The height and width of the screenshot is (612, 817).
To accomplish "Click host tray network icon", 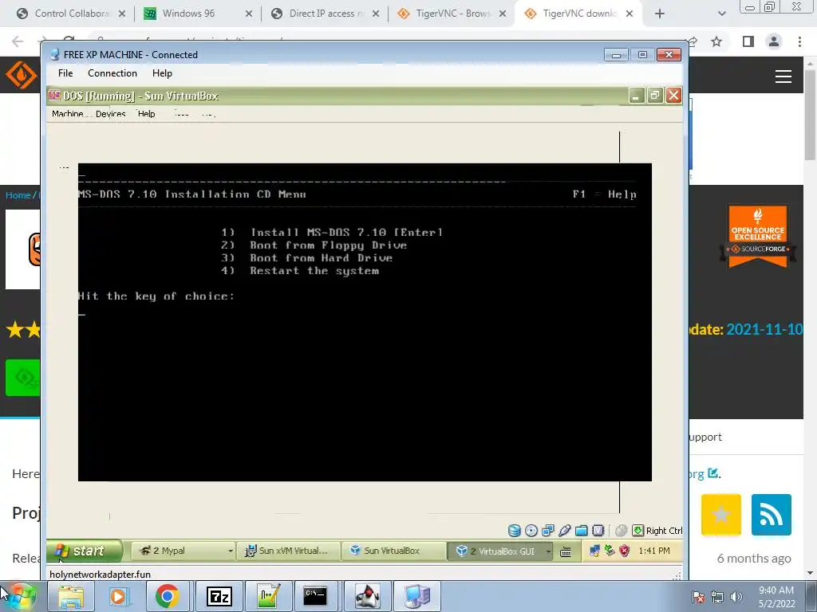I will pyautogui.click(x=717, y=597).
